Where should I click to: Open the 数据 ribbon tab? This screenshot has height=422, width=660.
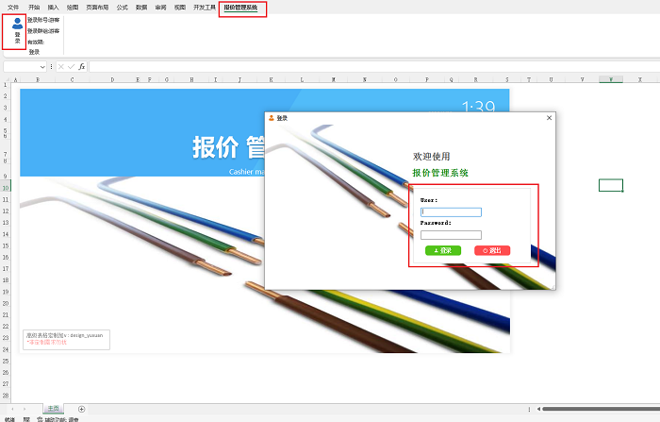[x=141, y=8]
